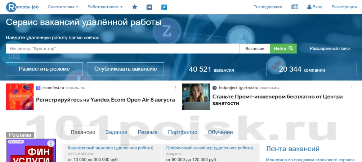Click the ecomfest.ru domain text
This screenshot has width=362, height=162.
(53, 88)
